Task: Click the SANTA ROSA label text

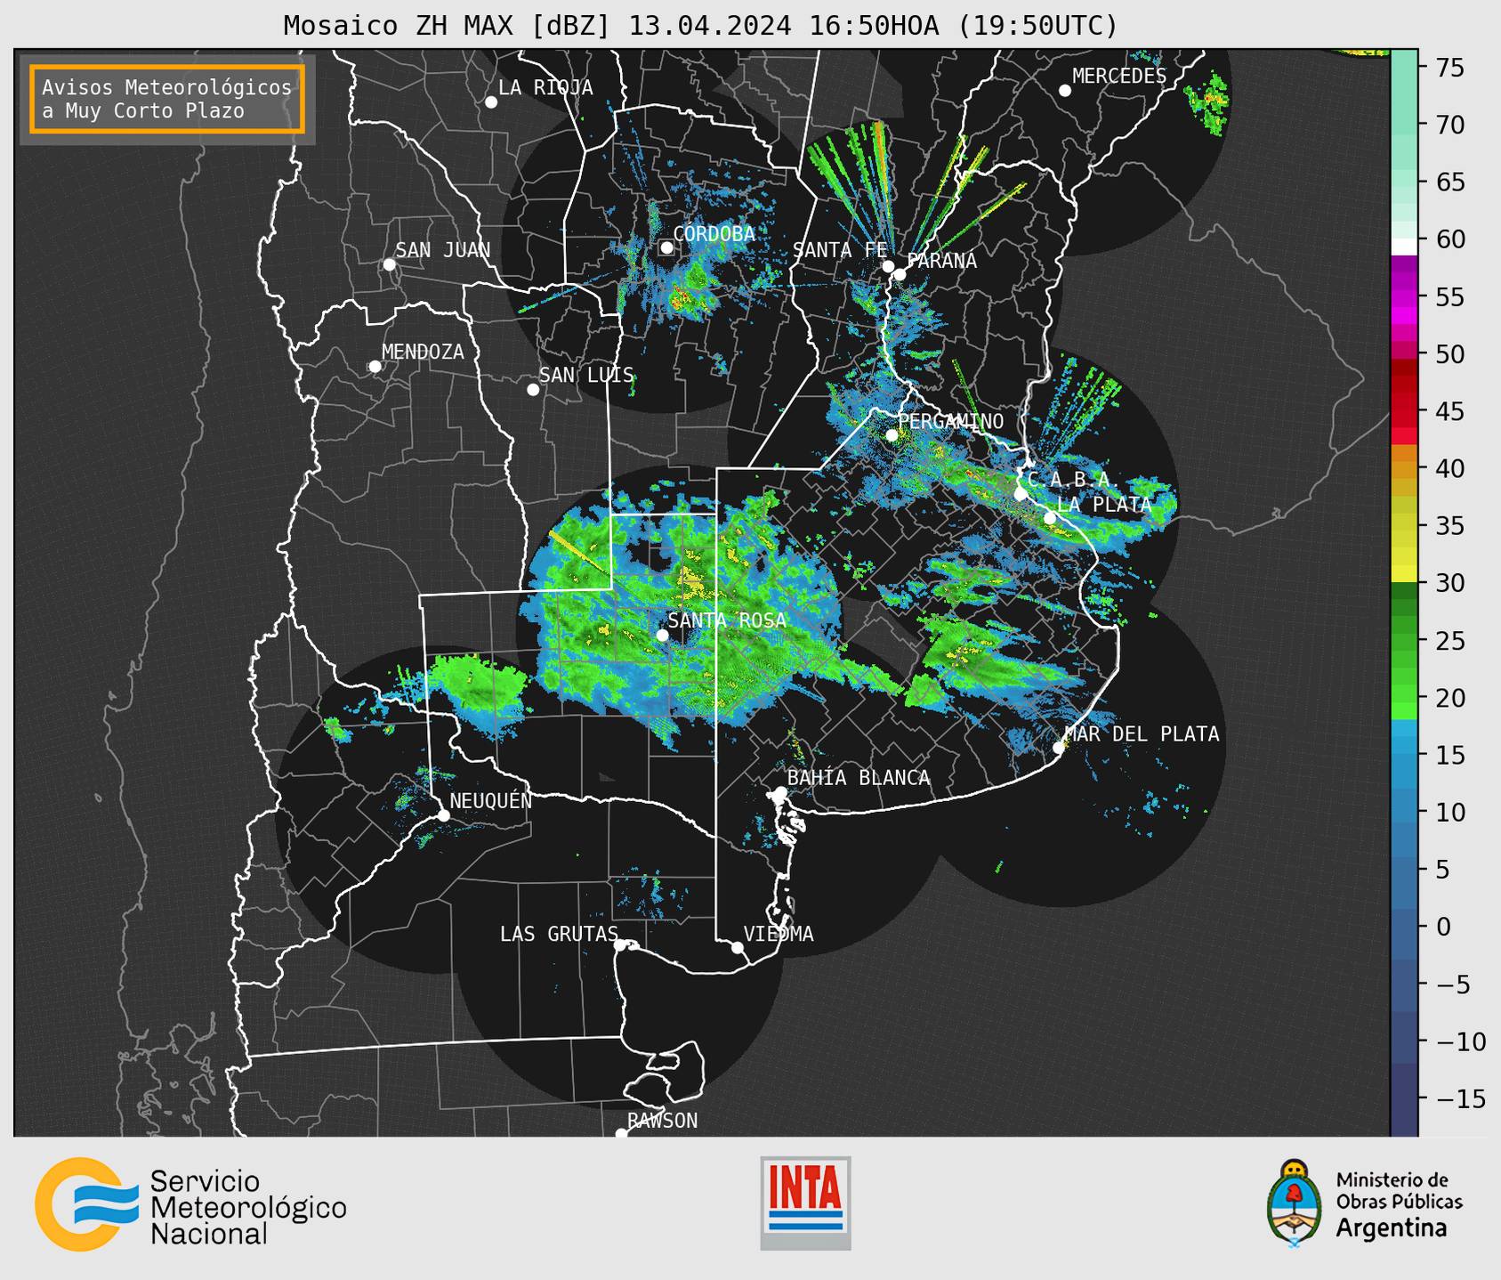Action: pos(727,620)
